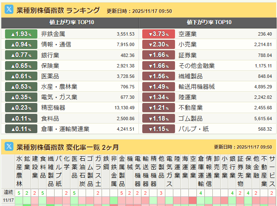Click the 連続 row label
The height and width of the screenshot is (206, 277).
(8, 193)
